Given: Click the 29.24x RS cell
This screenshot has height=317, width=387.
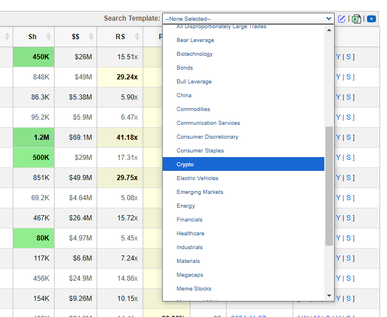Looking at the screenshot, I should coord(120,77).
